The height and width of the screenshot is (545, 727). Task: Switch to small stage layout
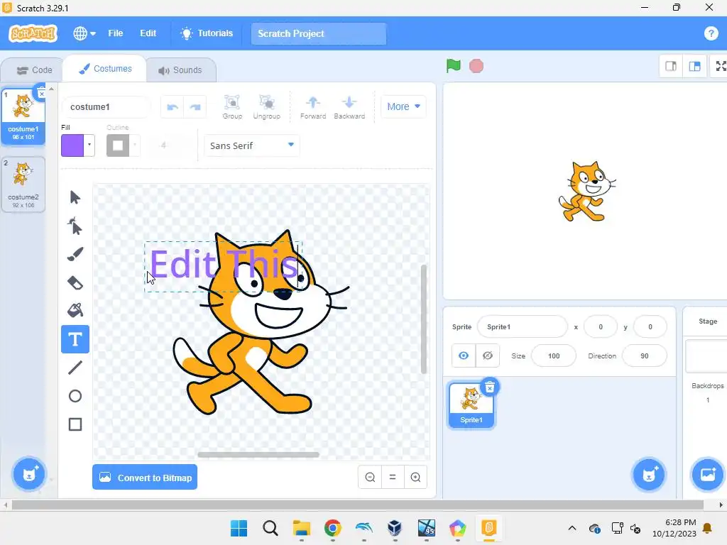671,66
